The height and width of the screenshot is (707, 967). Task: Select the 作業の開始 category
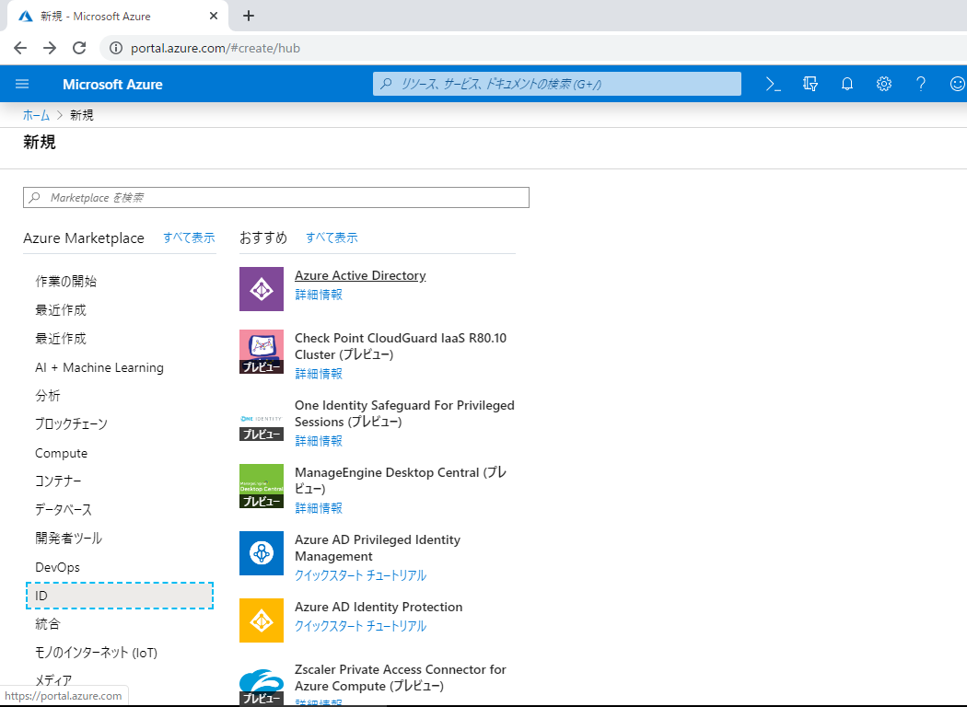66,282
